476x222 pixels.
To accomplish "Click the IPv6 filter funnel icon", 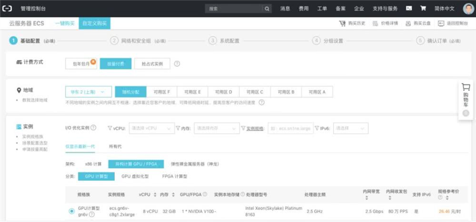I will point(317,128).
